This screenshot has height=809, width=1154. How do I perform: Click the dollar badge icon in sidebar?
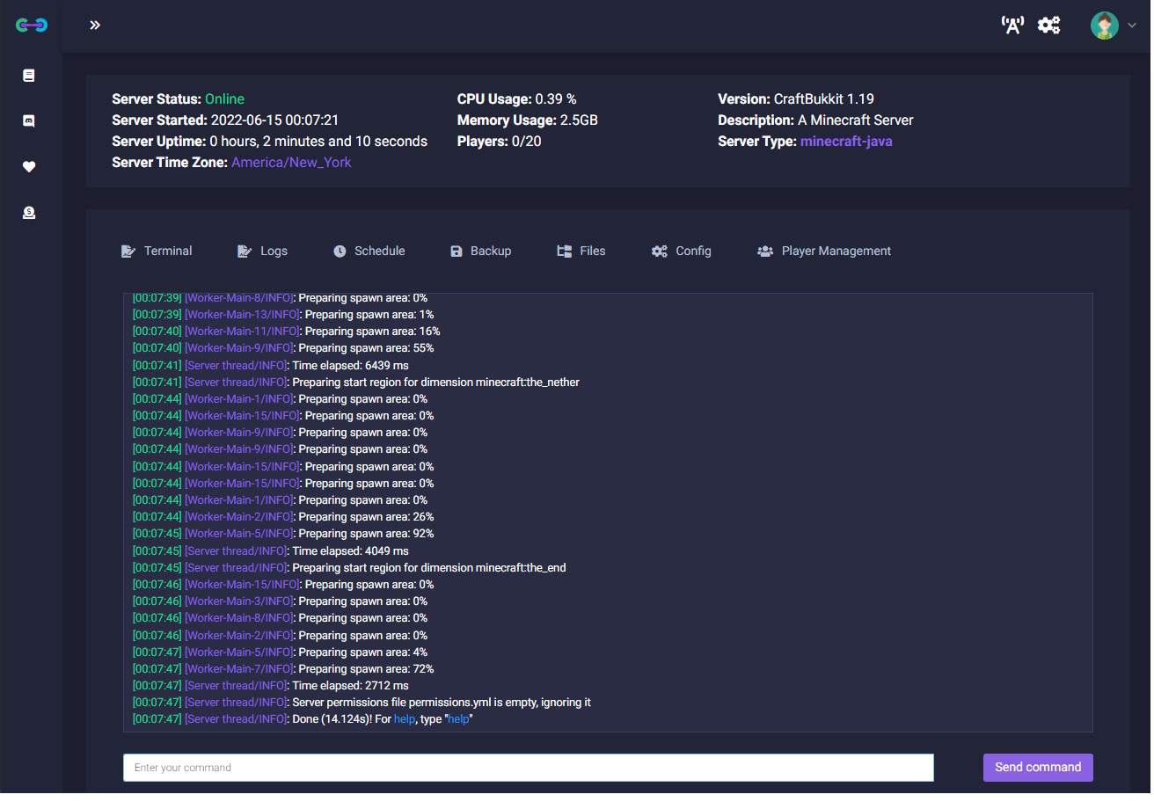point(29,213)
